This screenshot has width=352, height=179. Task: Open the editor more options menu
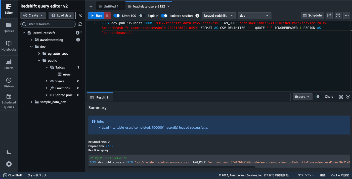click(347, 15)
